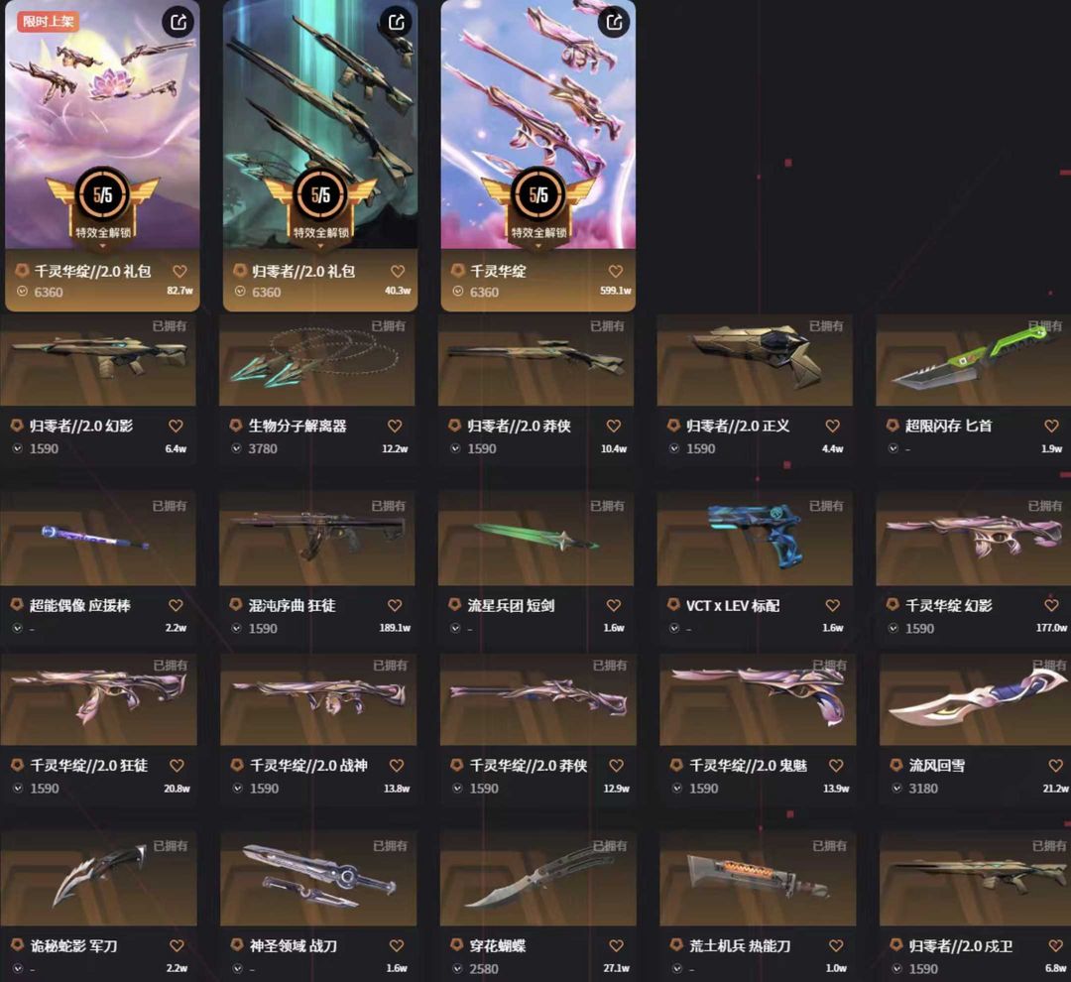Expand arrow under 千灵华绽 5/5 badge

tap(538, 245)
